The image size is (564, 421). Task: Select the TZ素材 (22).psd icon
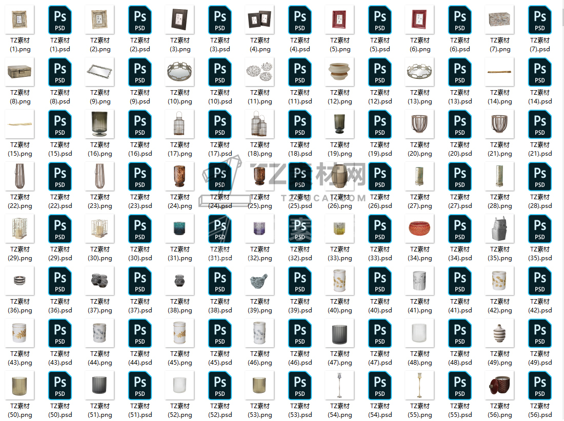pos(60,176)
